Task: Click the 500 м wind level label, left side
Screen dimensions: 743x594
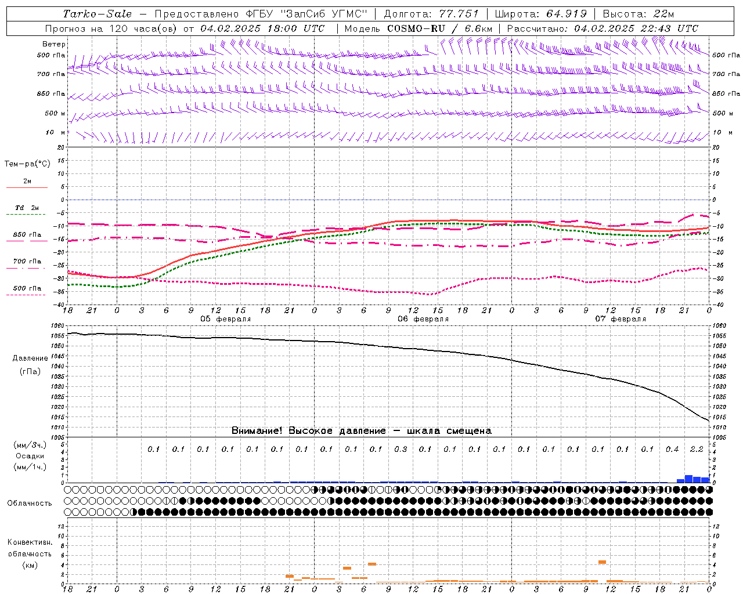Action: click(x=55, y=113)
